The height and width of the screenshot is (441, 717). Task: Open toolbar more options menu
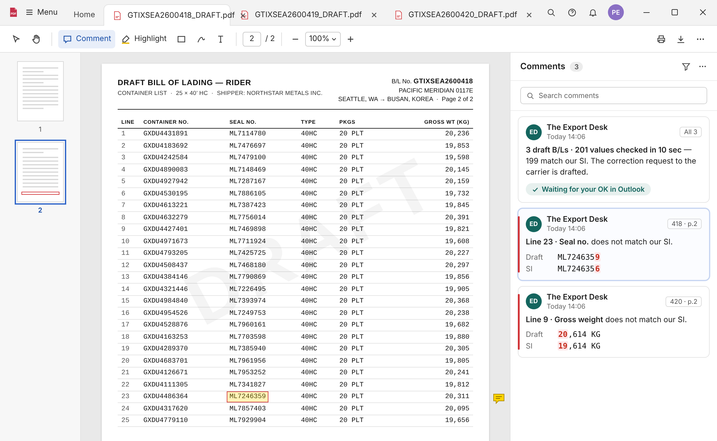(x=700, y=39)
